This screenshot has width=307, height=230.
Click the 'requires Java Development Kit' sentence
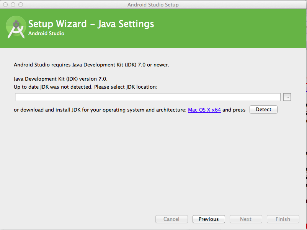click(x=91, y=65)
